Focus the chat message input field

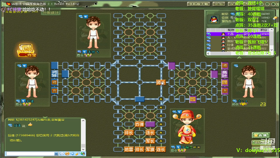tap(30, 154)
